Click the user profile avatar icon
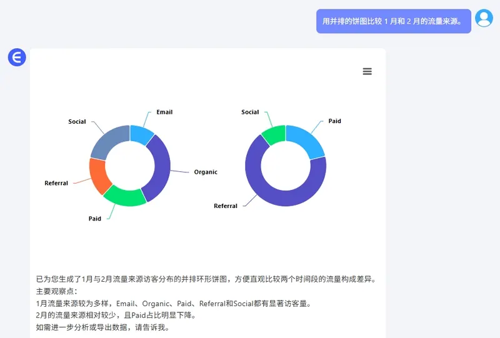 (484, 19)
